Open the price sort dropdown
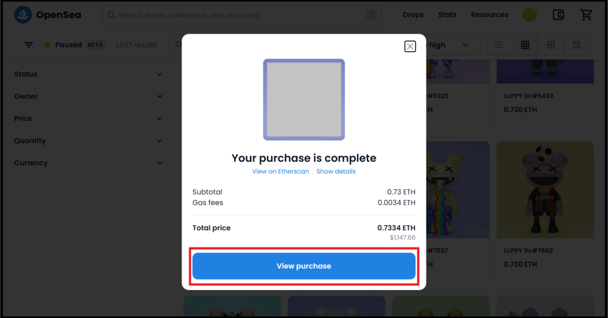Viewport: 608px width, 318px height. click(452, 45)
